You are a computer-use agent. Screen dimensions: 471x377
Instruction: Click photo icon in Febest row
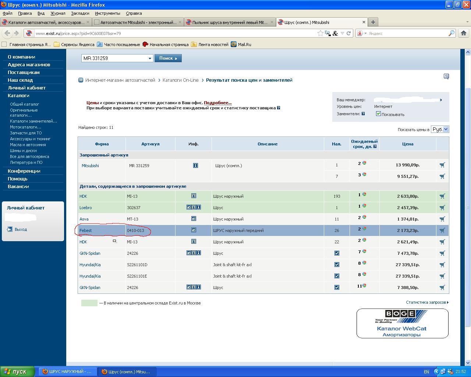194,230
